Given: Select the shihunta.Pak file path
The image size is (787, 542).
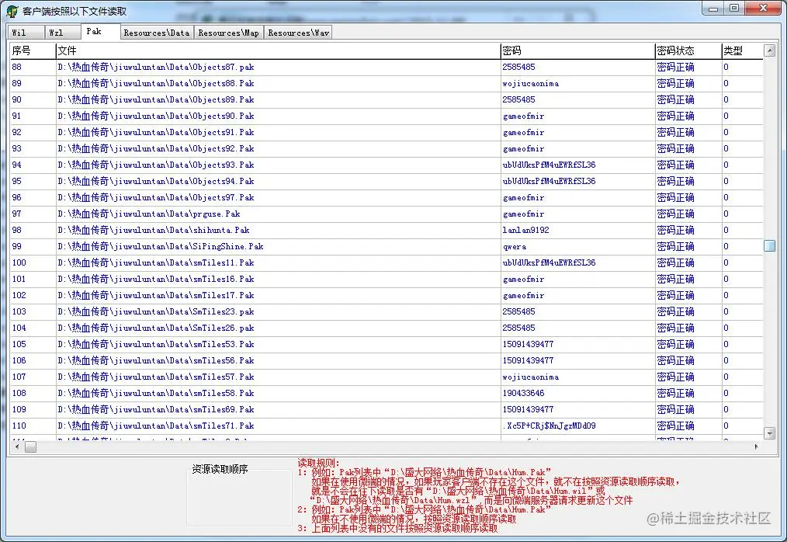Looking at the screenshot, I should (154, 230).
